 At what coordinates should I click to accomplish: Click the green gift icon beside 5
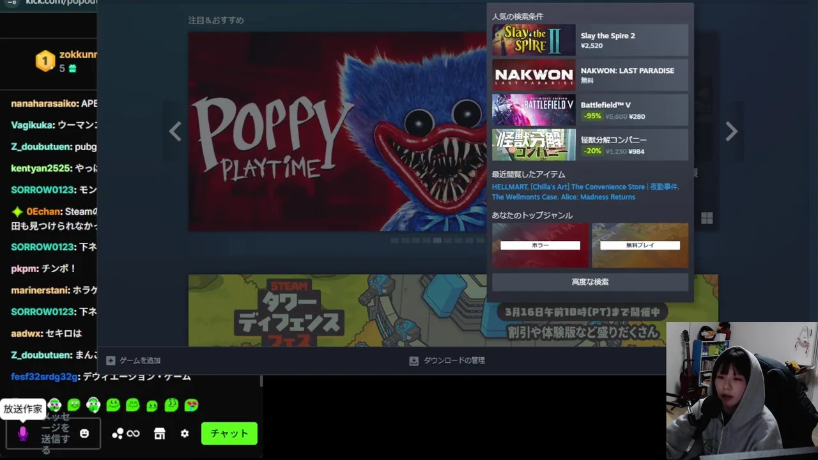[x=72, y=68]
